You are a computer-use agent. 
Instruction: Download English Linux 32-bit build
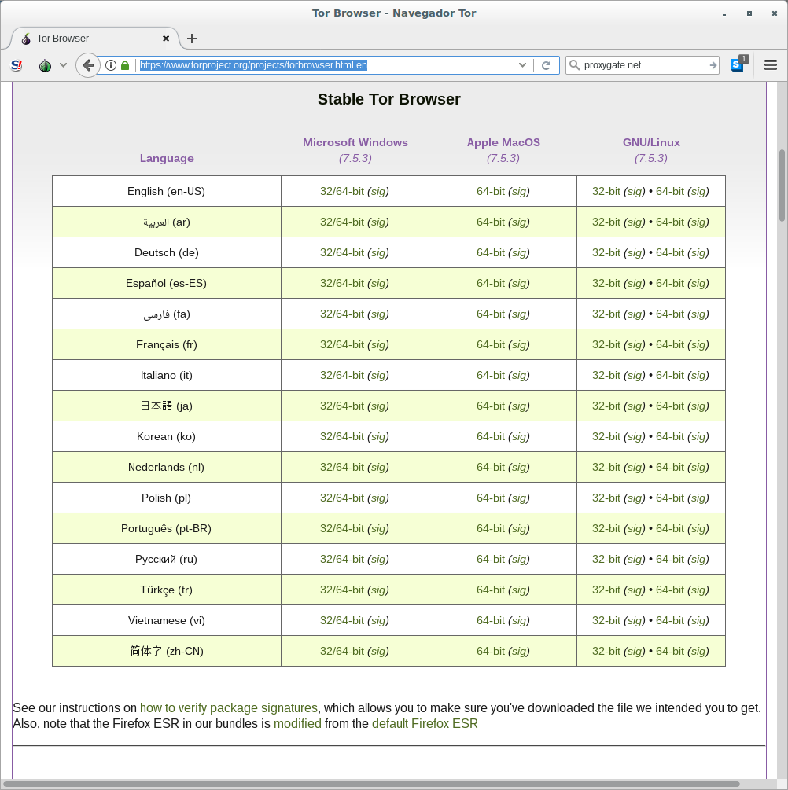pos(606,192)
